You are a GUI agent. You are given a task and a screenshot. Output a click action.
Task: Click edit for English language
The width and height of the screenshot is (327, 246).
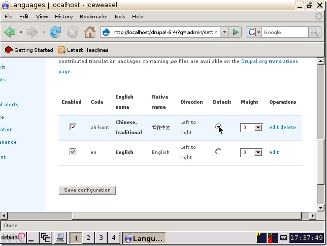(x=274, y=152)
